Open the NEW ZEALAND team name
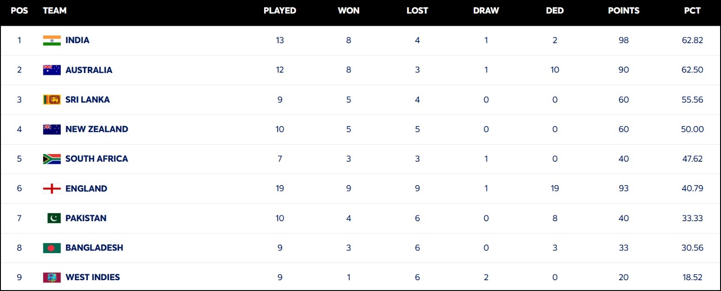Screen dimensions: 721x291 [x=97, y=129]
